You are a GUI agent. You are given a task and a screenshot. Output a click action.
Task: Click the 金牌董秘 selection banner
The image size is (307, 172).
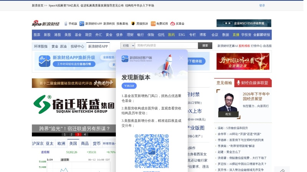click(74, 83)
